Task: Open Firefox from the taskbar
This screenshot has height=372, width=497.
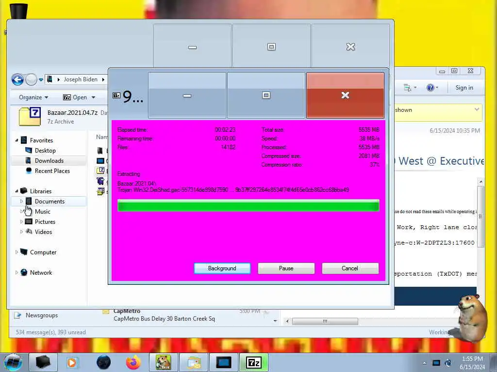Action: point(133,362)
